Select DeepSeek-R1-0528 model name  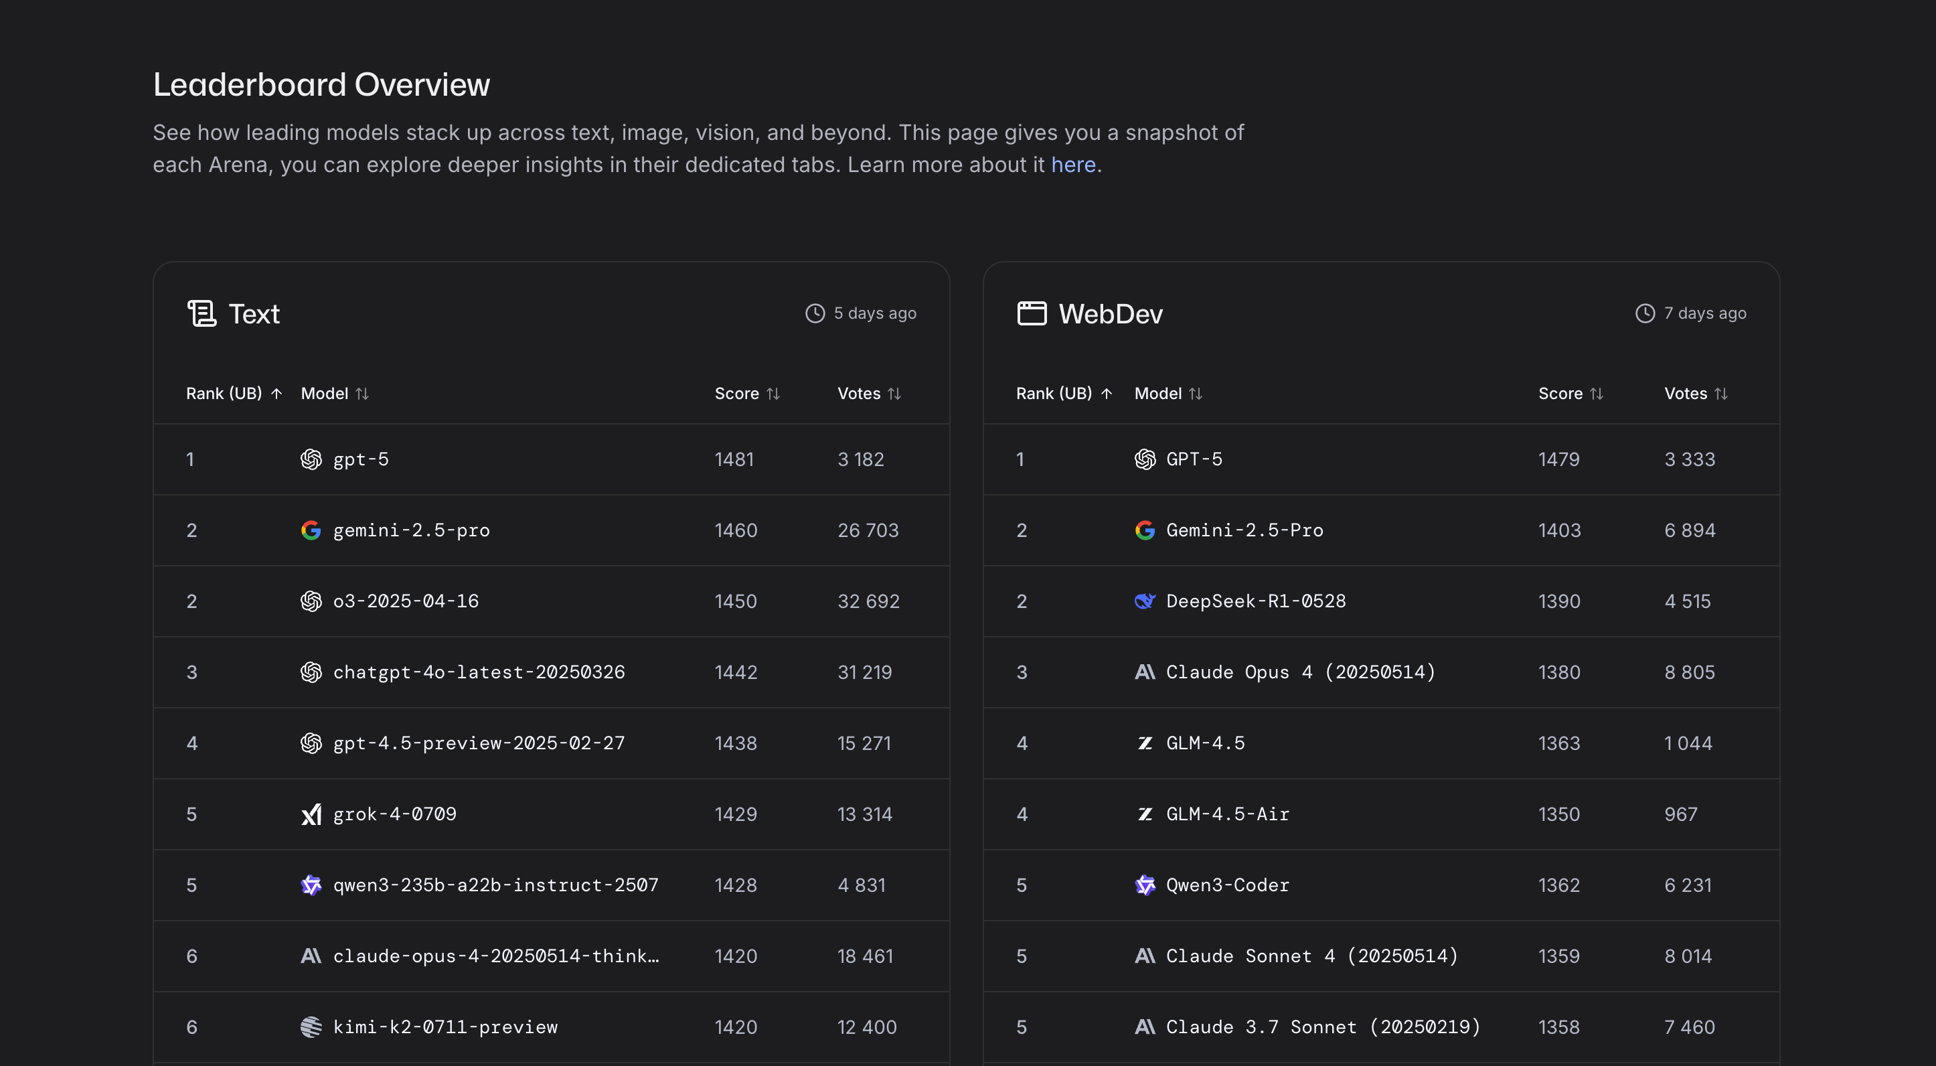coord(1256,601)
